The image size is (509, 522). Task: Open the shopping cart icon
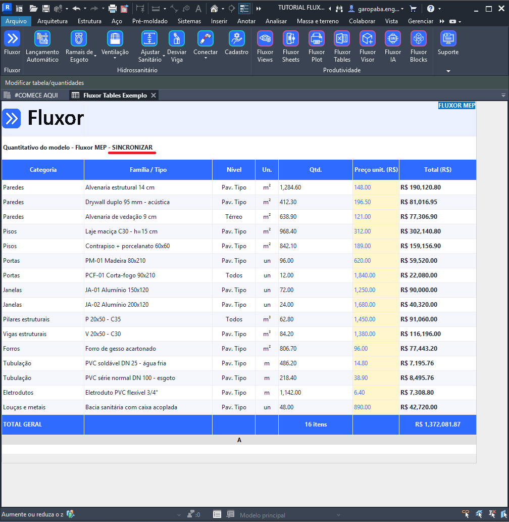pos(413,9)
